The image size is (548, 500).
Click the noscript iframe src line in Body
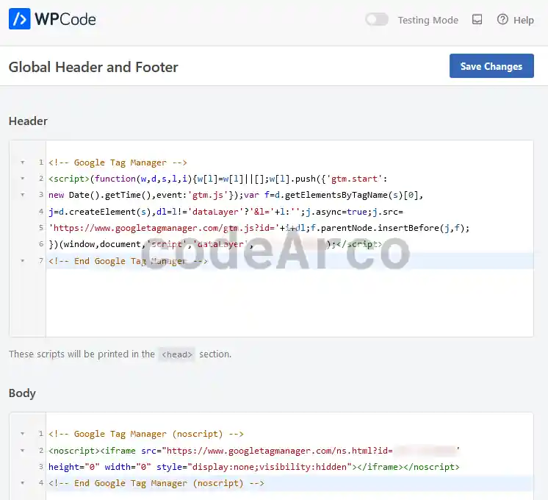pyautogui.click(x=254, y=450)
